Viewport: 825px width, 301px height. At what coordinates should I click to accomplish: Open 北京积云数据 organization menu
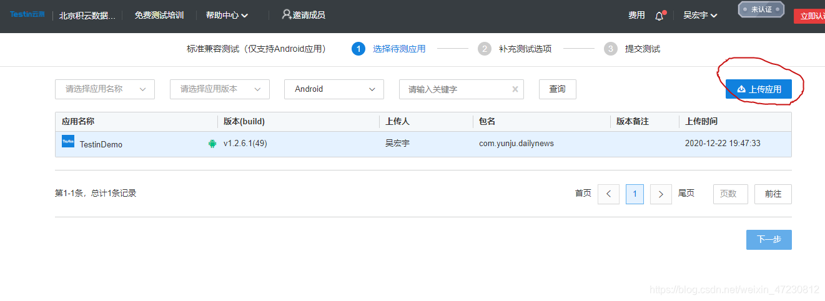click(x=87, y=16)
